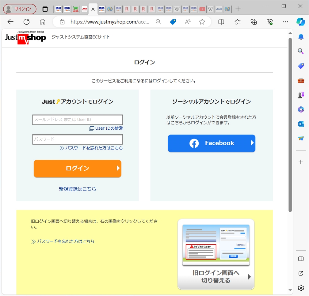Click the sidebar plus customize button

click(301, 162)
